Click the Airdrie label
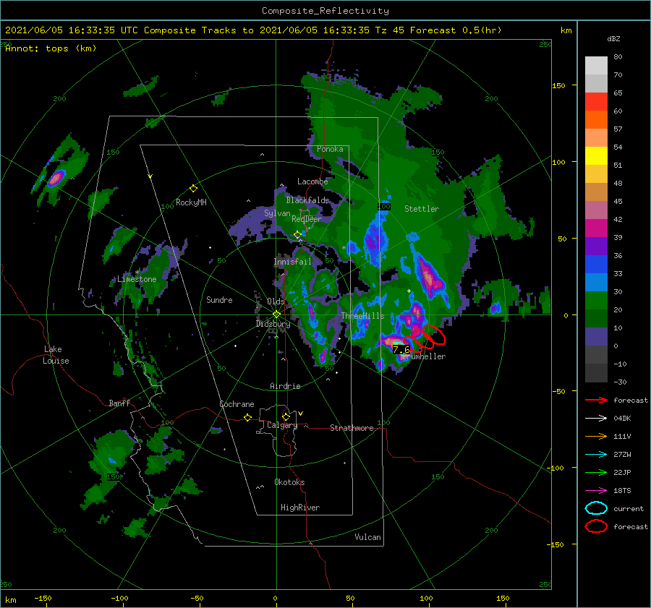Screen dimensions: 651x608 tap(285, 386)
